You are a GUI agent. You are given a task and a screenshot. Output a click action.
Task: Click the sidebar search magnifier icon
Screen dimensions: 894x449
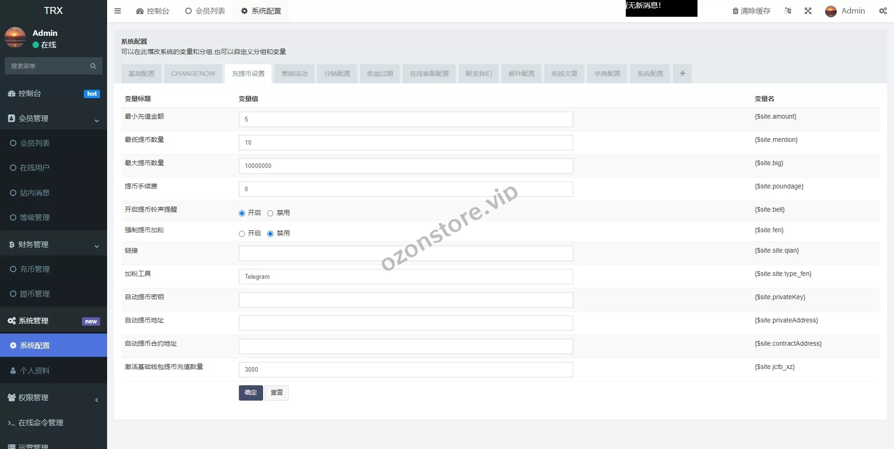(x=93, y=66)
